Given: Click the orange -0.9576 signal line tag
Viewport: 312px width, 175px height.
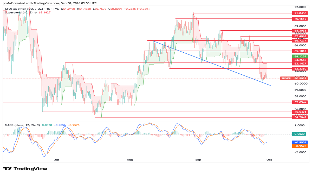Looking at the screenshot, I should (x=301, y=146).
